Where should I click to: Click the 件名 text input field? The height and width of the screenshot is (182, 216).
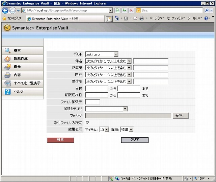point(151,61)
